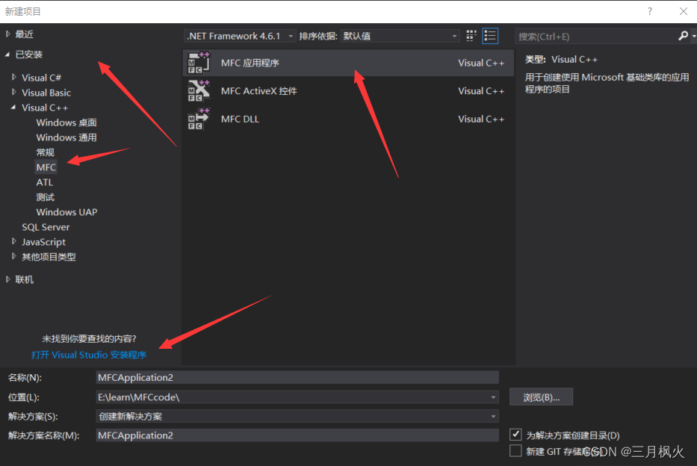The image size is (697, 466).
Task: Select the MFC DLL row text
Action: coord(240,119)
